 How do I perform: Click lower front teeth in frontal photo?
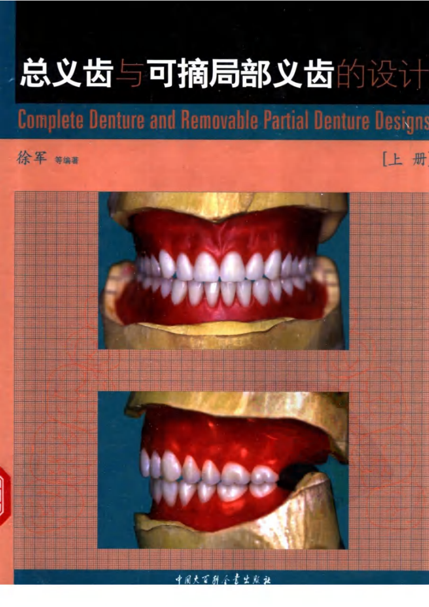[x=220, y=292]
